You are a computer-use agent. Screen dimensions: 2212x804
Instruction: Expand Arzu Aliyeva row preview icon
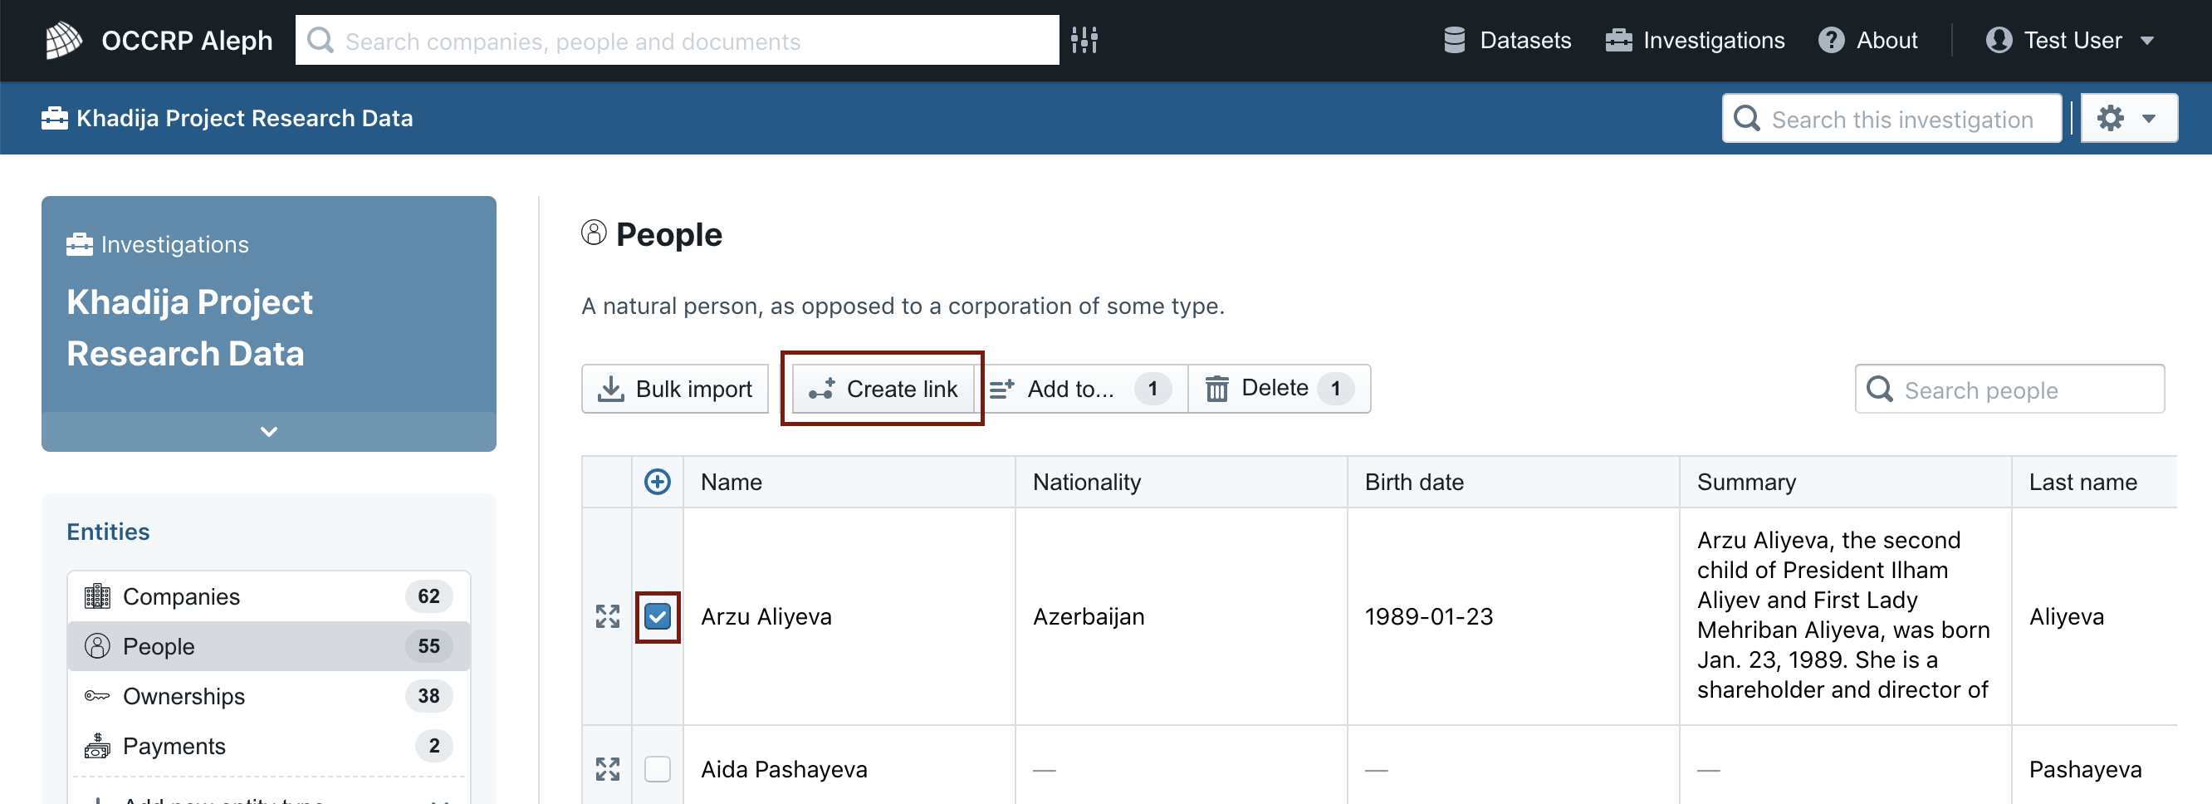[x=607, y=616]
